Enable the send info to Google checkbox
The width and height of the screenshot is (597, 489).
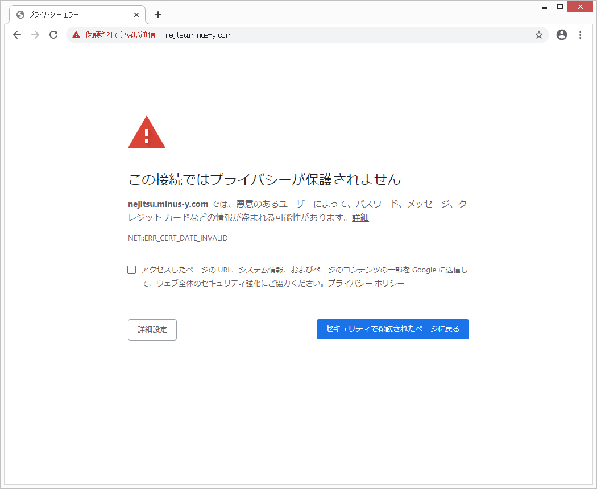click(x=132, y=270)
